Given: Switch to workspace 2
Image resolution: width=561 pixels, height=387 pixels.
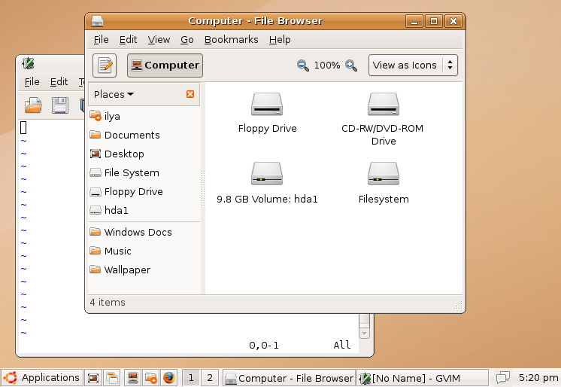Looking at the screenshot, I should pyautogui.click(x=210, y=378).
